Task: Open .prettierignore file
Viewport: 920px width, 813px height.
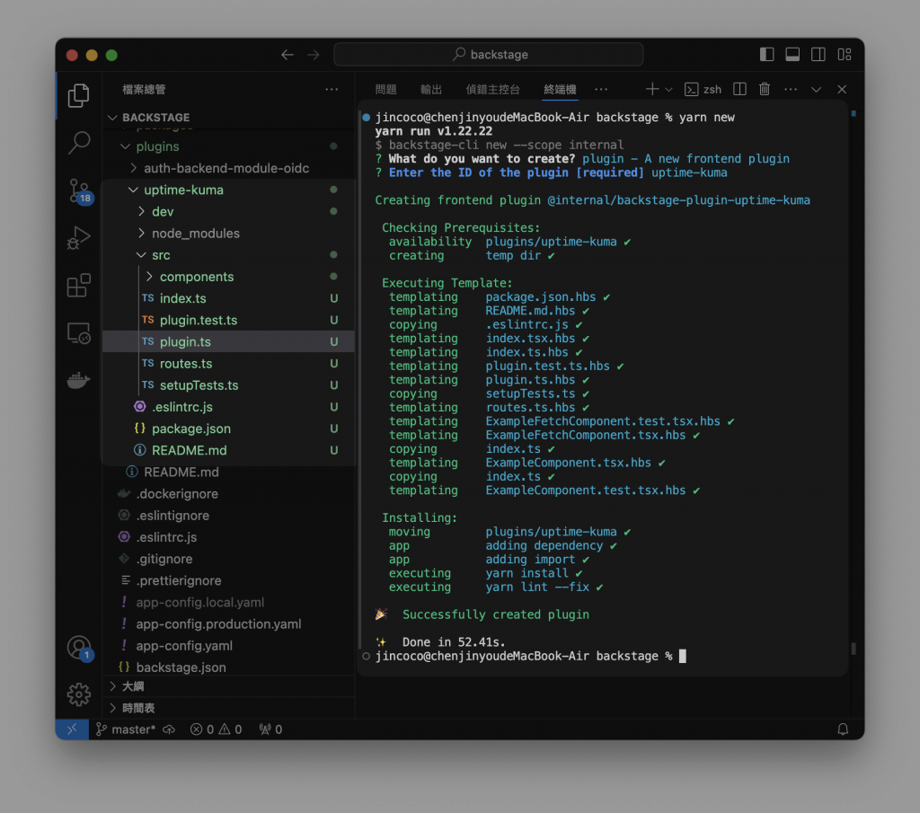Action: tap(229, 580)
